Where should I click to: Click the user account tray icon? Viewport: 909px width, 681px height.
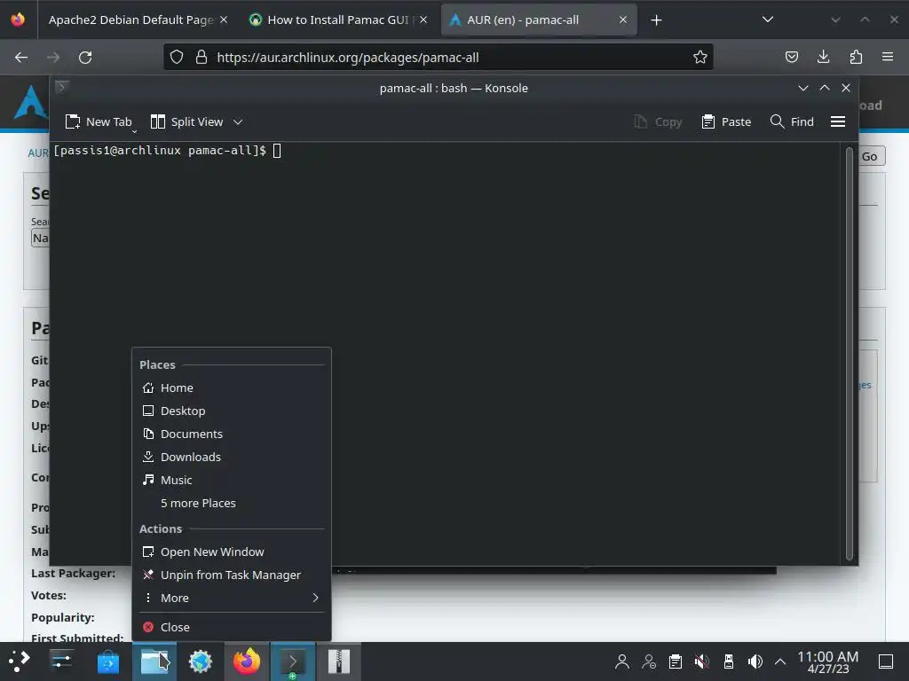coord(622,661)
